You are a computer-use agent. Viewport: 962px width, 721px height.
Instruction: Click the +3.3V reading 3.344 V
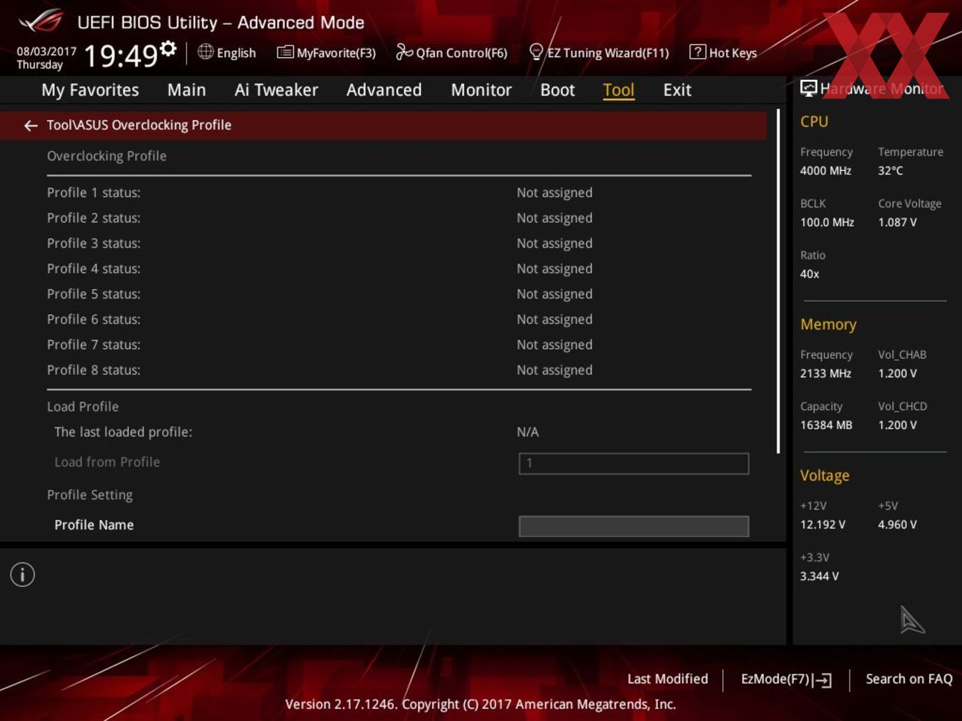819,576
